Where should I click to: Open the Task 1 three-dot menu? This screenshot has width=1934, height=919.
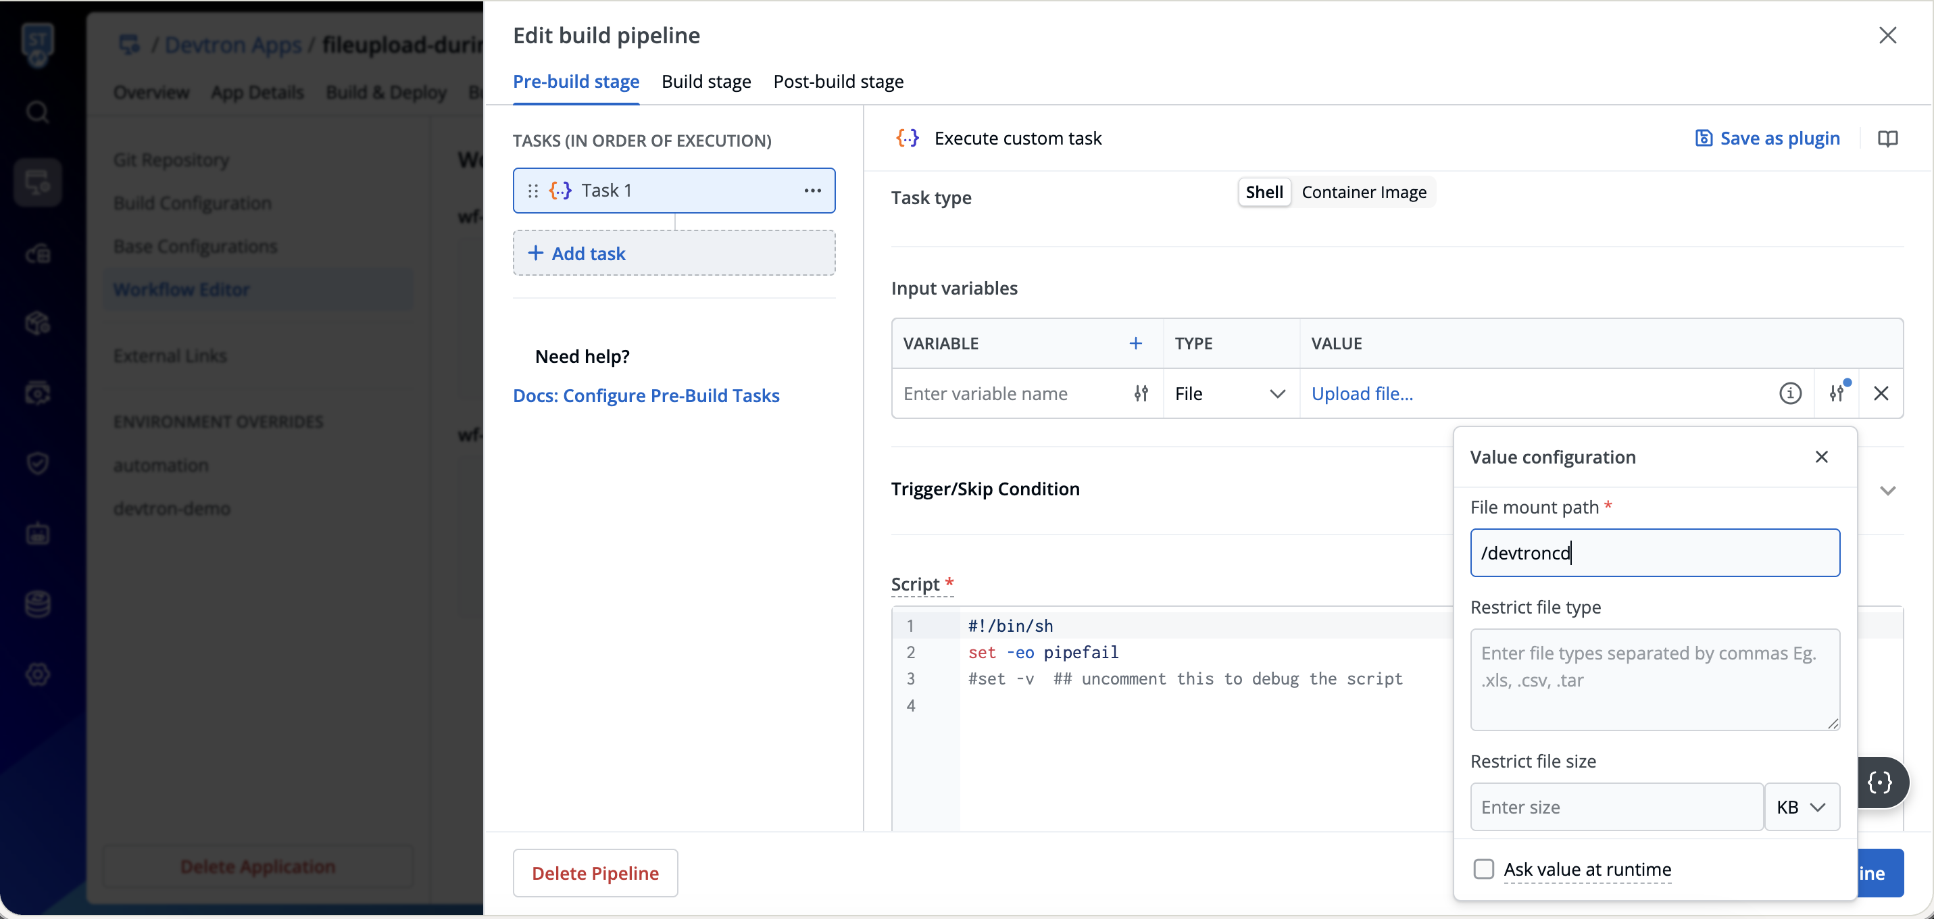click(x=812, y=191)
